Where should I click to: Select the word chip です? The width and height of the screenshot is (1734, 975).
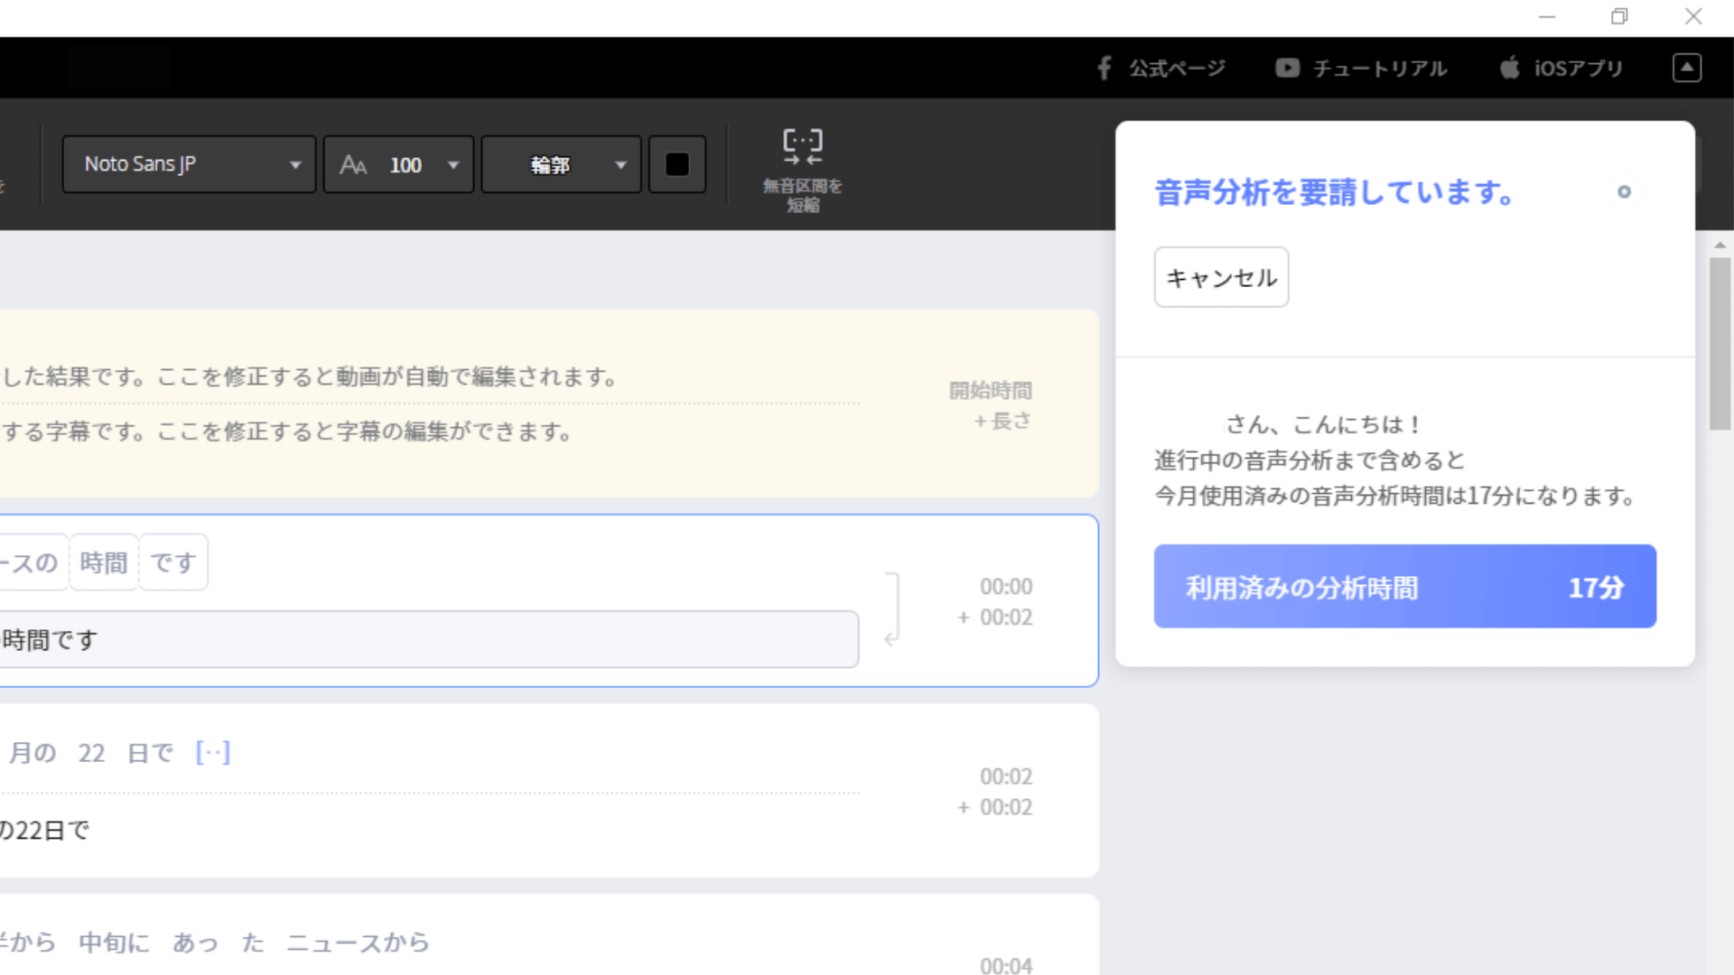[x=172, y=562]
